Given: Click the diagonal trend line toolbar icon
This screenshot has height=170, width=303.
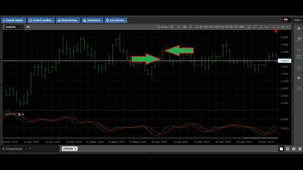Looking at the screenshot, I should [255, 27].
